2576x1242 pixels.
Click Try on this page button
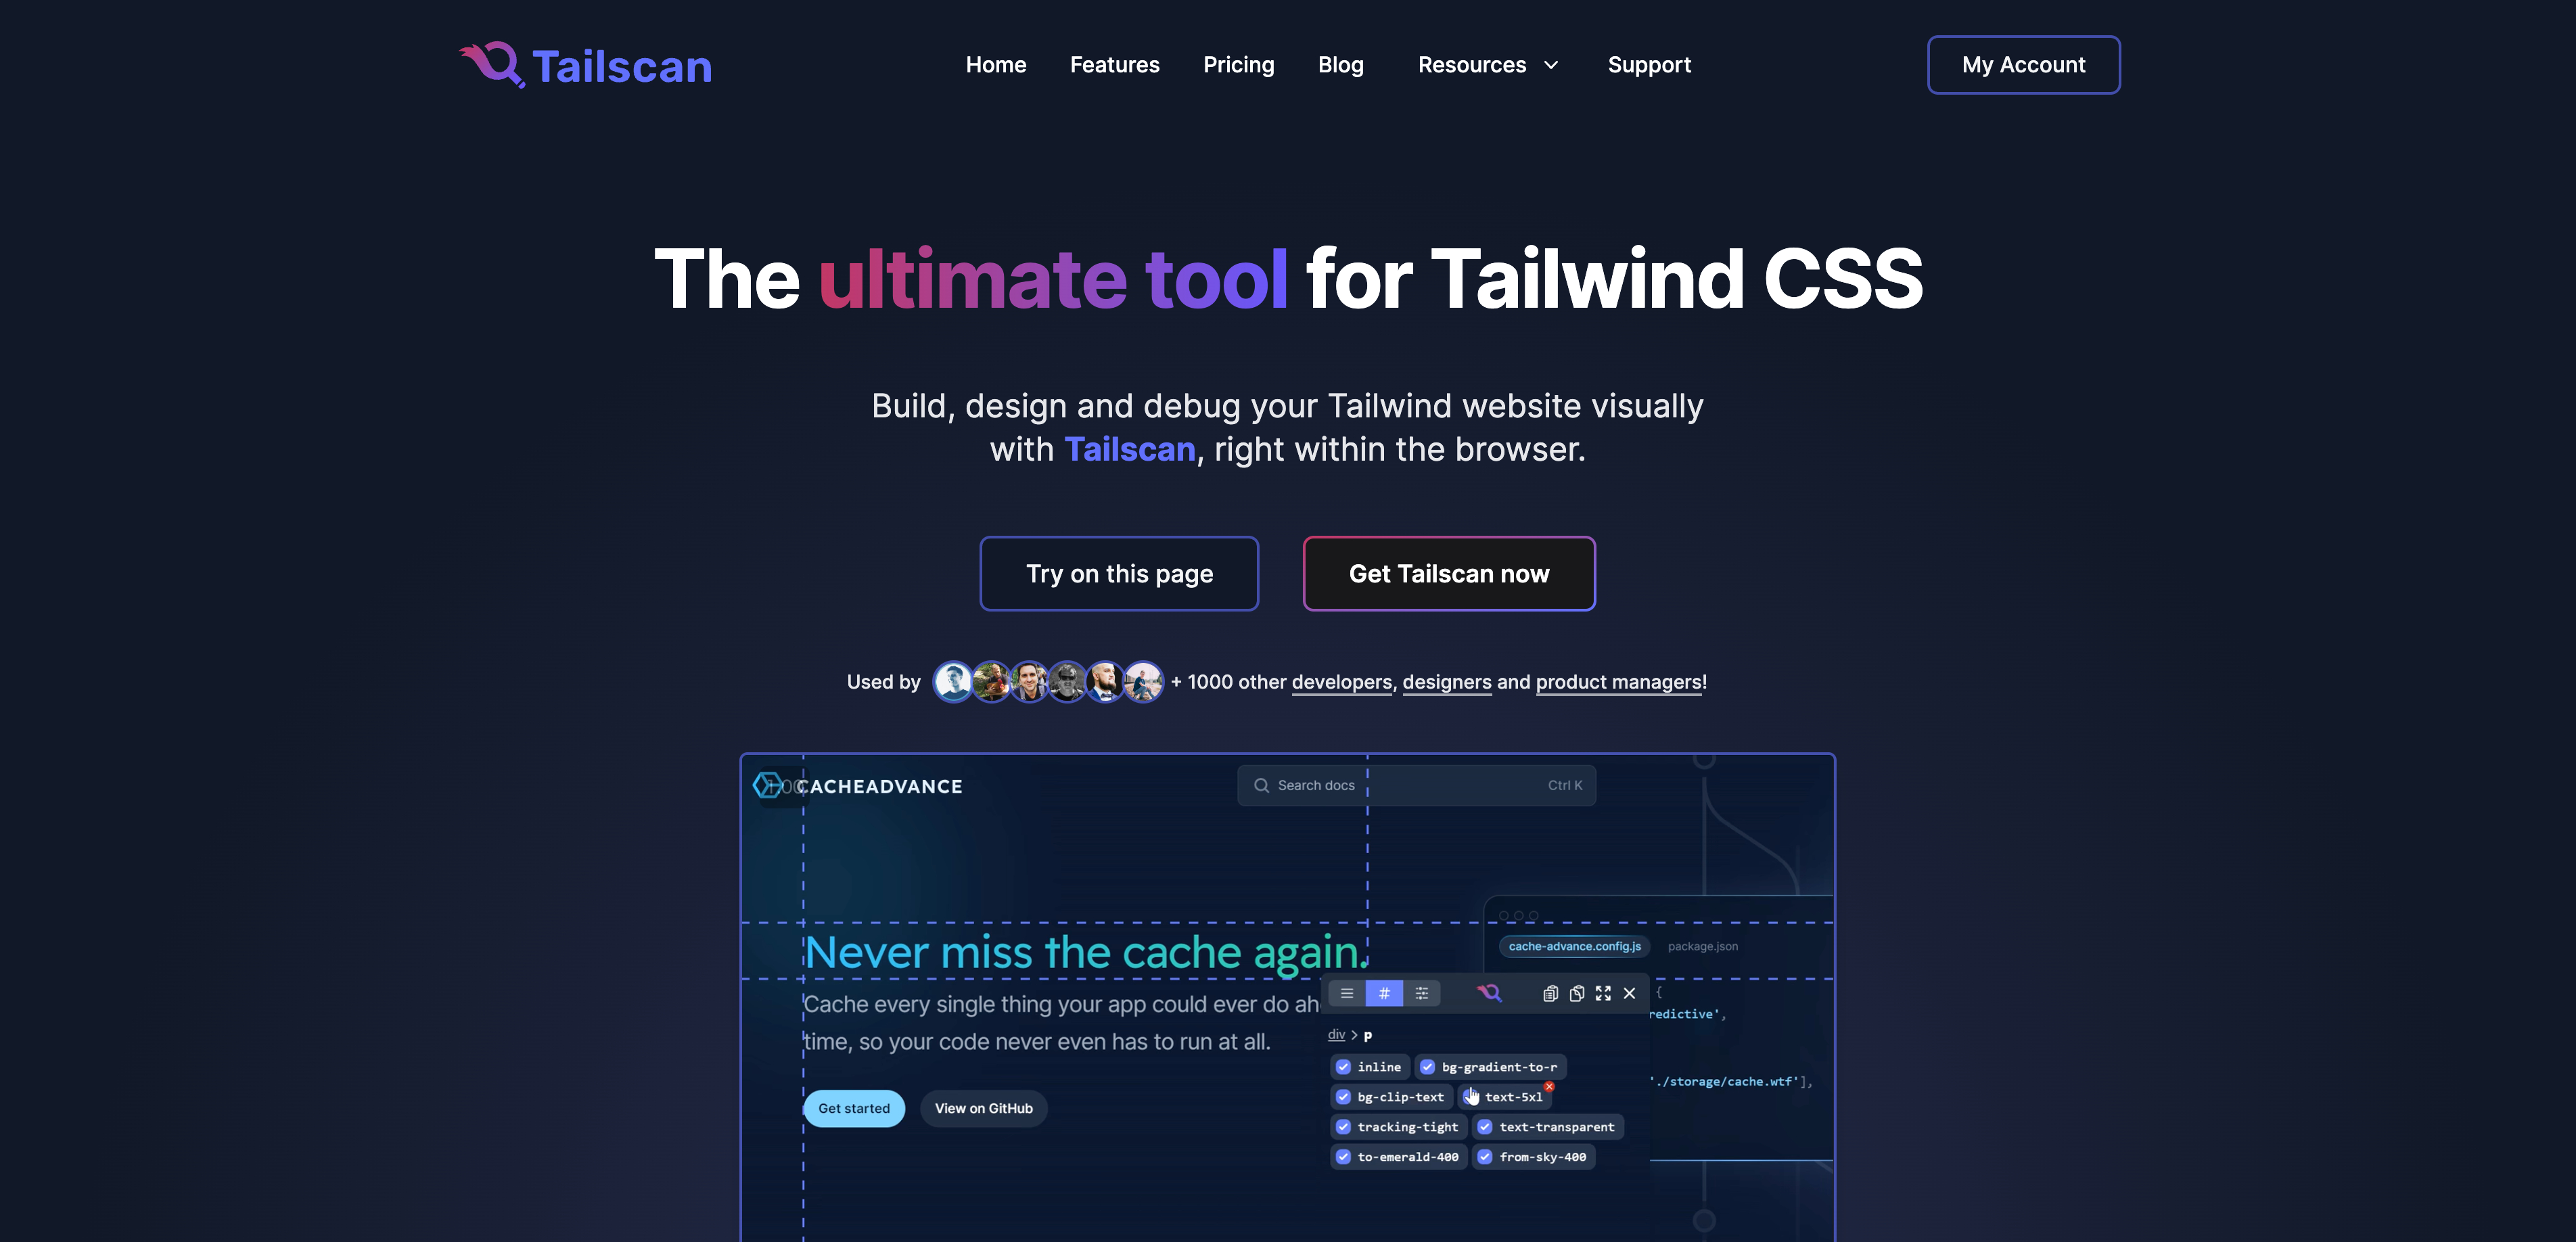pos(1119,574)
